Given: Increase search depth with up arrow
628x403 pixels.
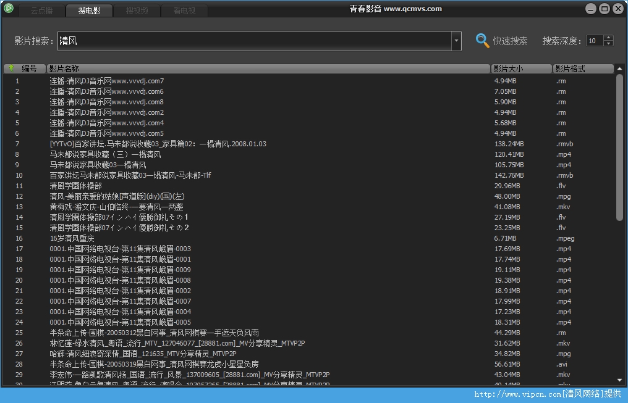Looking at the screenshot, I should (608, 38).
